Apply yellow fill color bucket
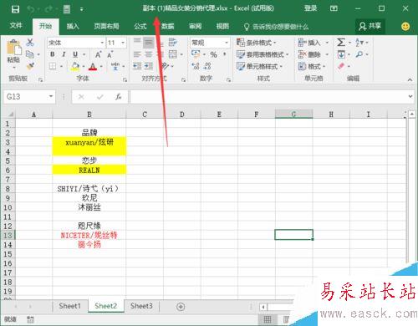This screenshot has width=418, height=326. (x=75, y=66)
